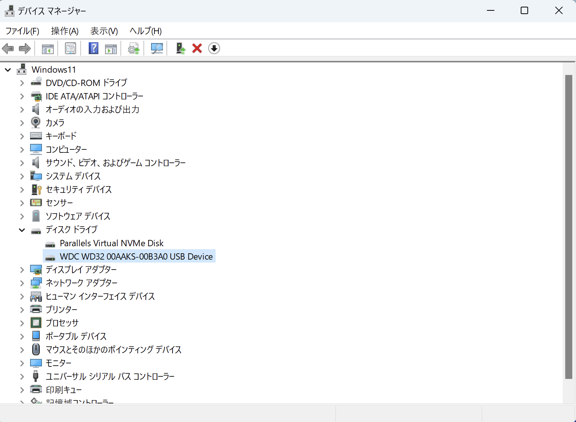The image size is (576, 422).
Task: Disable the device using the down-arrow circle icon
Action: click(x=214, y=48)
